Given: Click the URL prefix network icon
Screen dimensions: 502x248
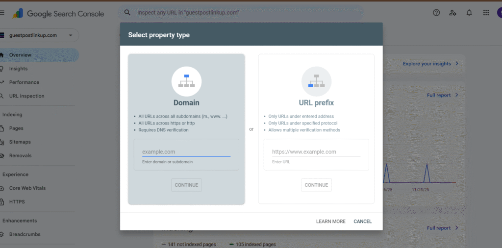Looking at the screenshot, I should pos(316,81).
